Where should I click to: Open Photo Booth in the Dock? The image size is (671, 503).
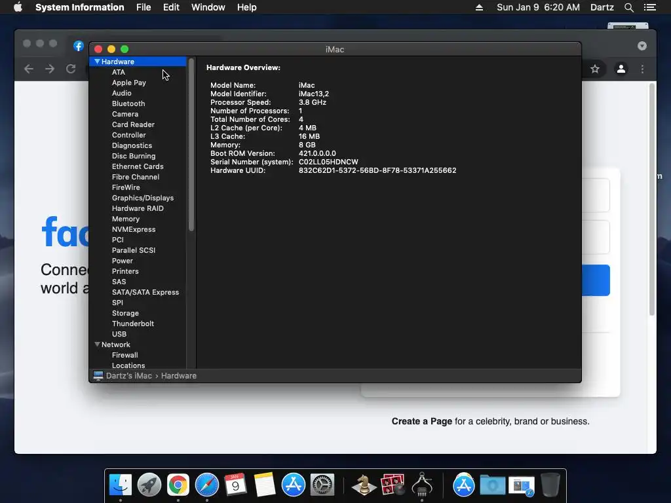click(x=393, y=485)
